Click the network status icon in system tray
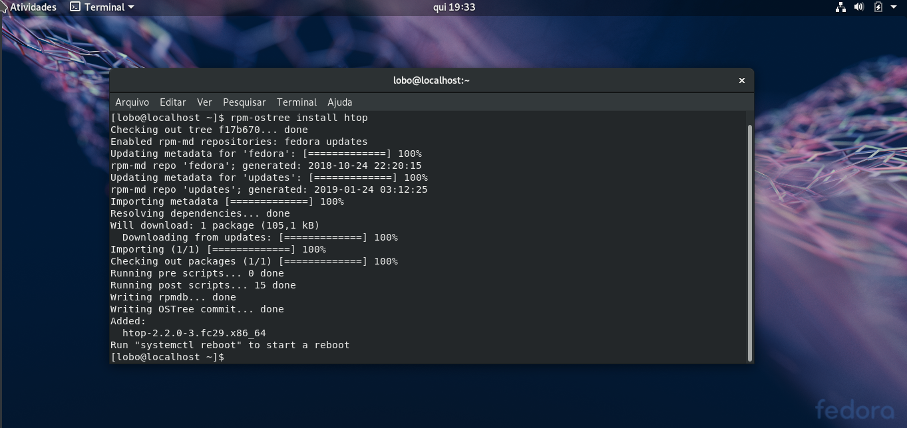The height and width of the screenshot is (428, 907). (840, 7)
